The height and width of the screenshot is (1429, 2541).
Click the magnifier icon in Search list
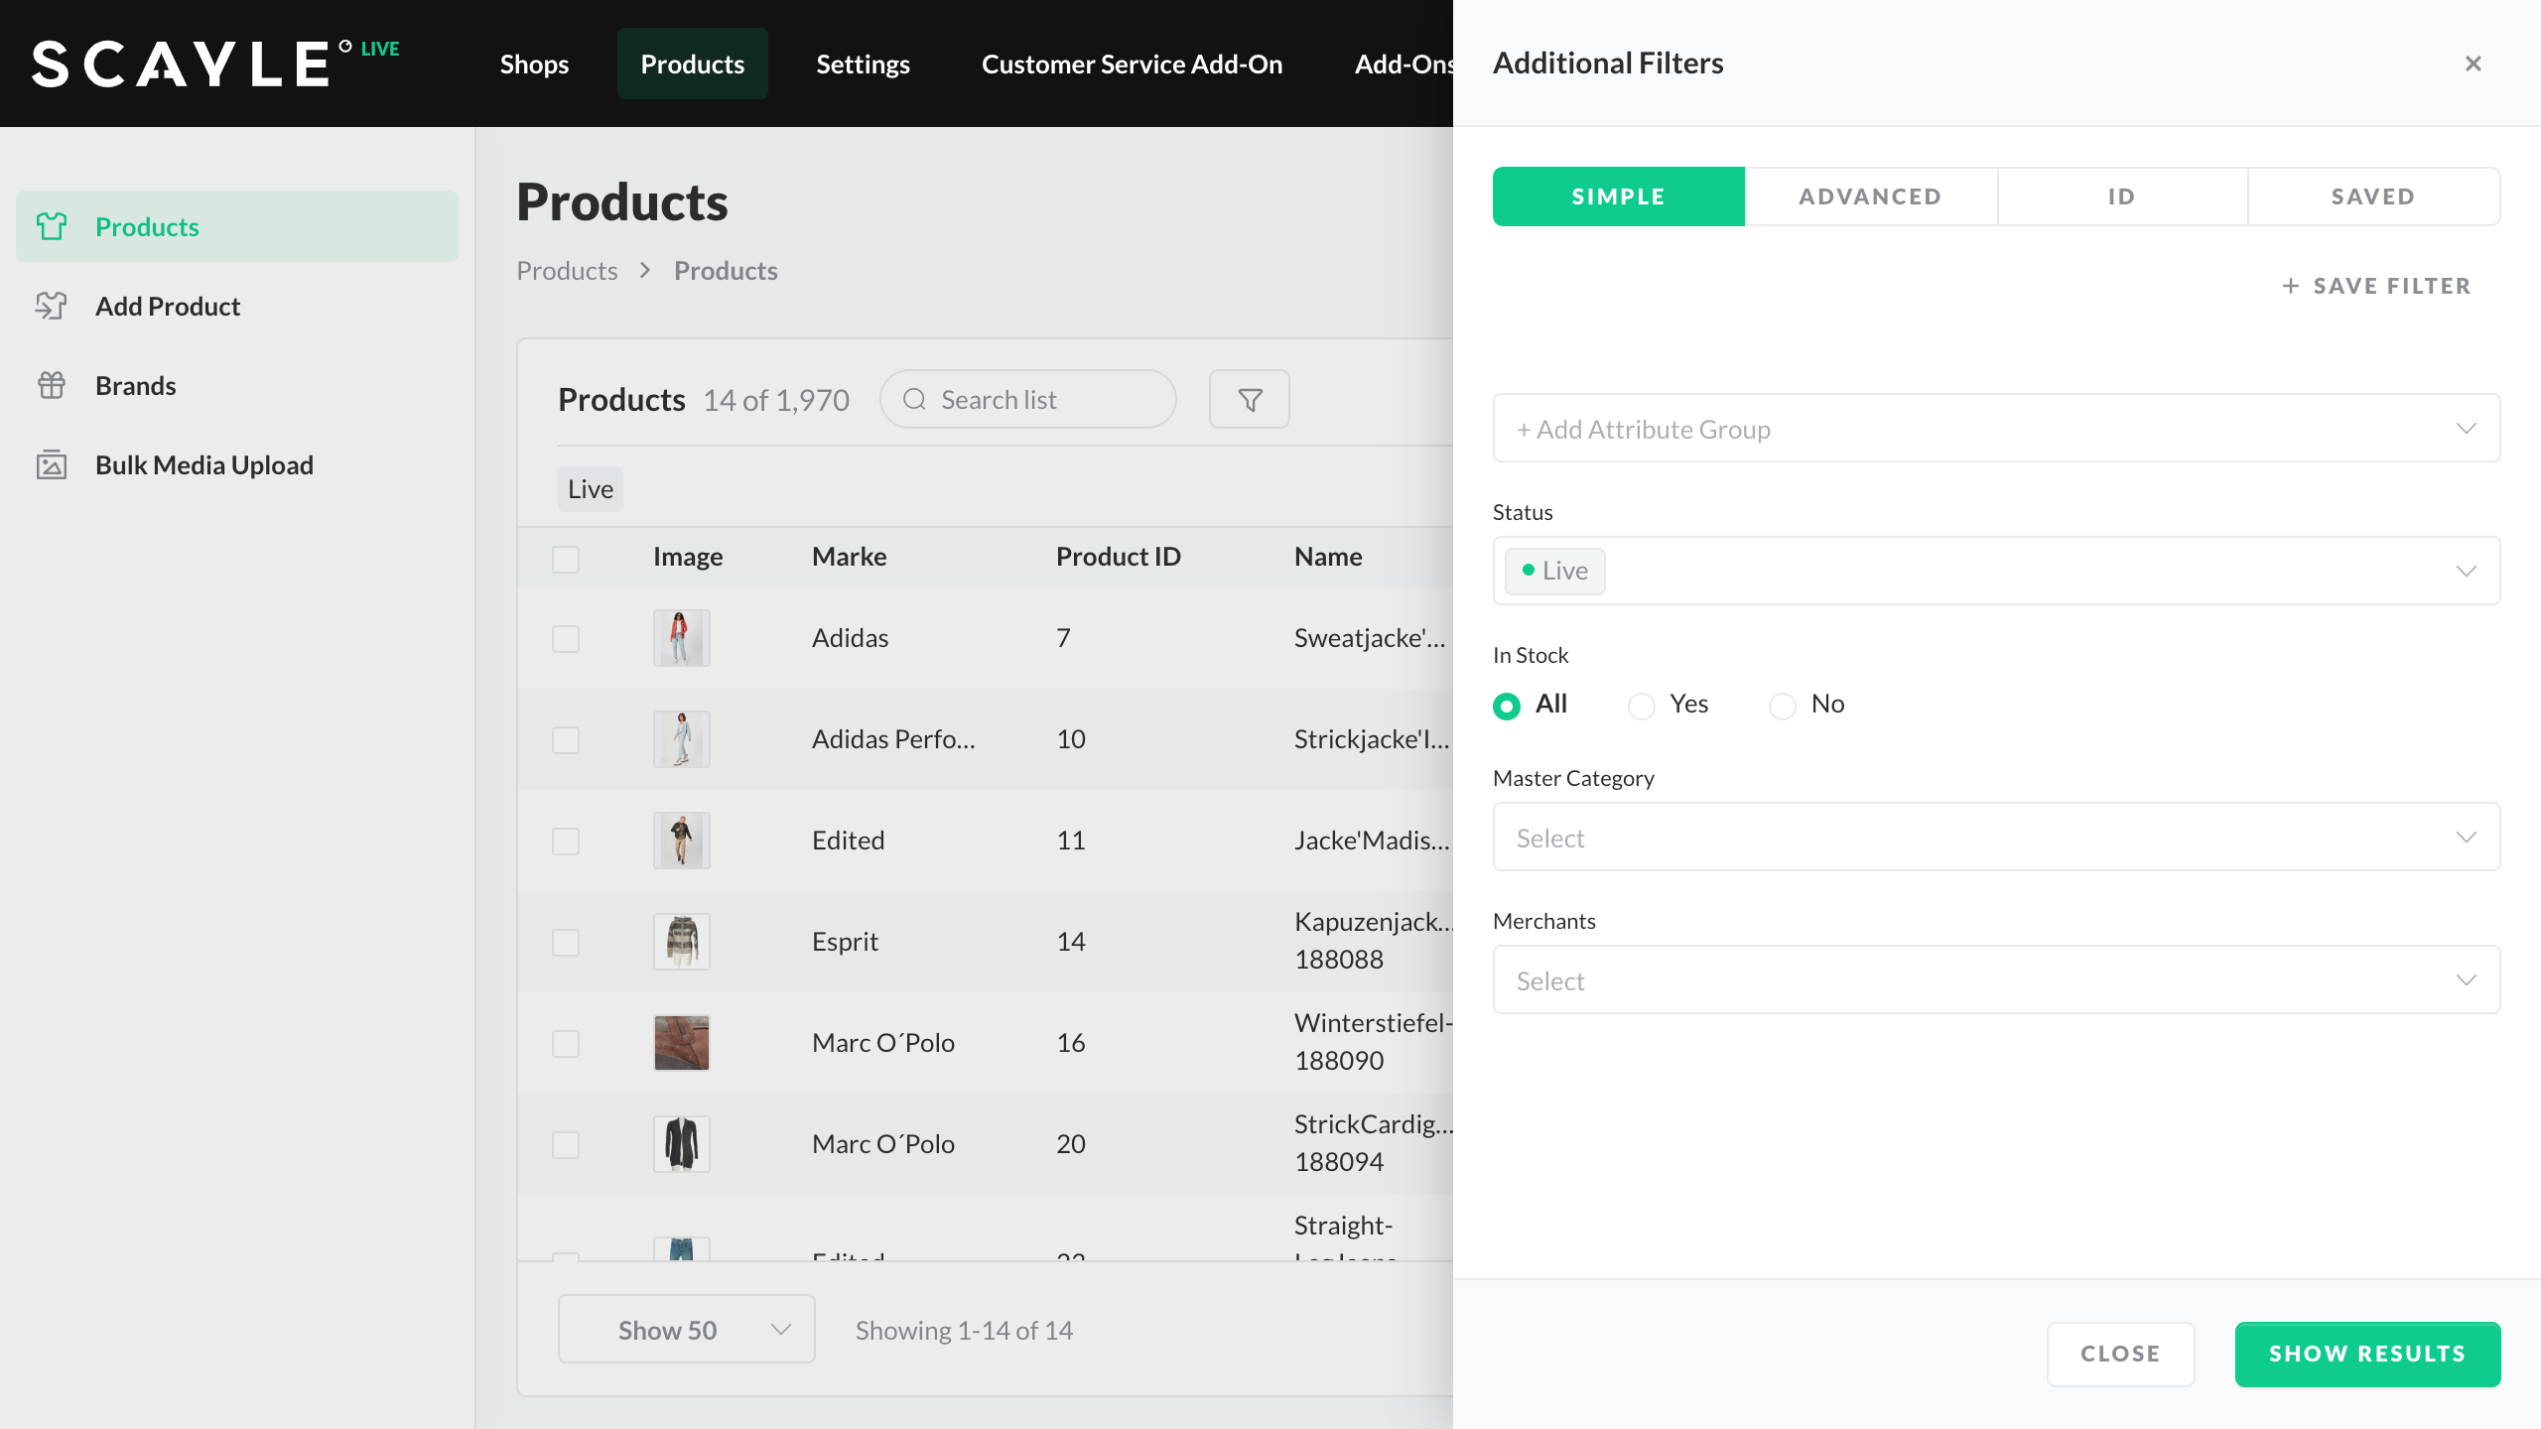[914, 399]
